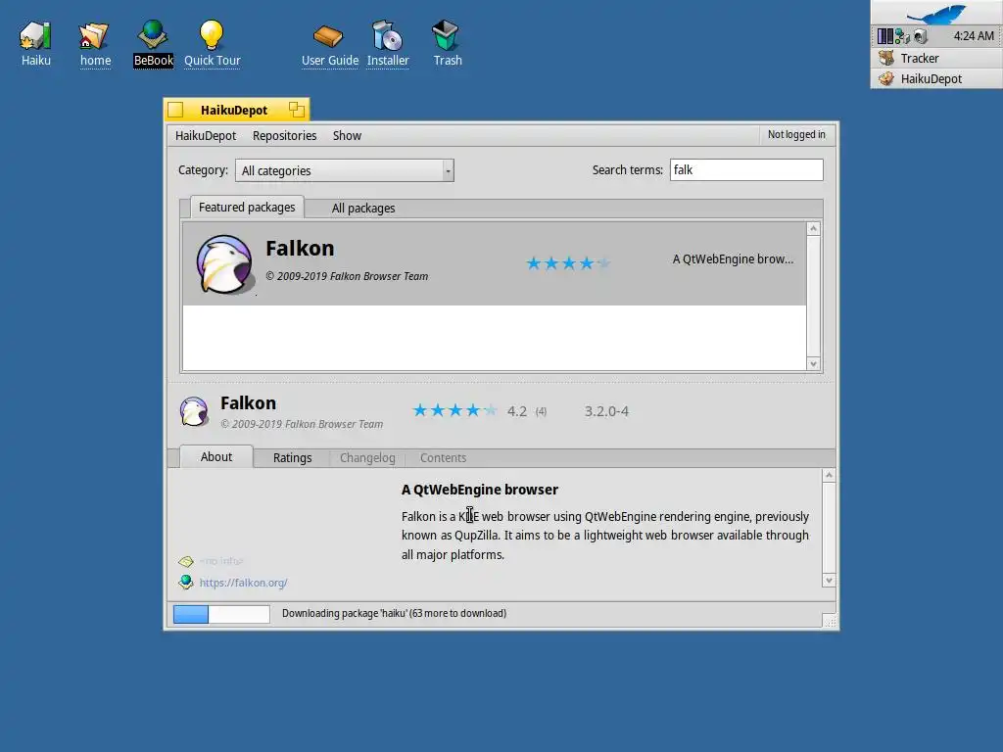Select the Contents tab
This screenshot has height=752, width=1003.
point(443,458)
